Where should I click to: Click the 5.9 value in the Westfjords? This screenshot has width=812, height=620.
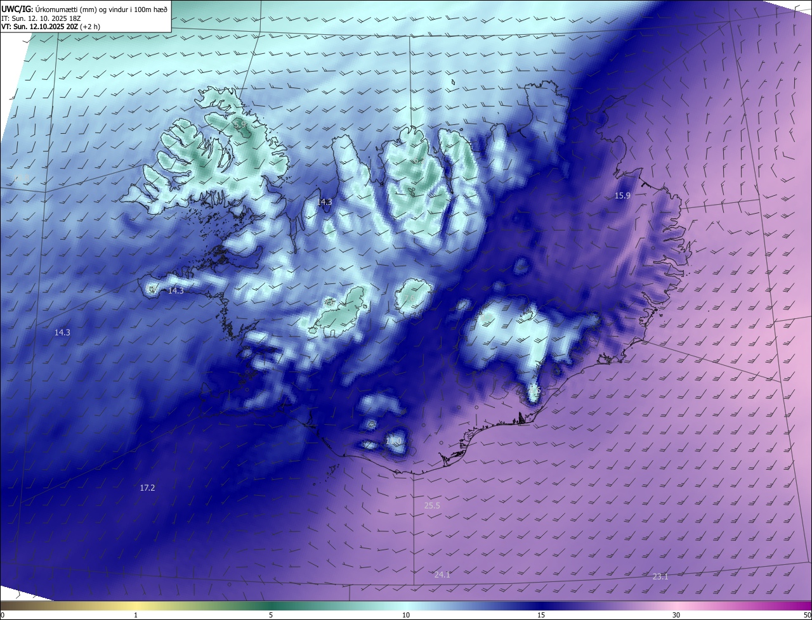pyautogui.click(x=240, y=126)
